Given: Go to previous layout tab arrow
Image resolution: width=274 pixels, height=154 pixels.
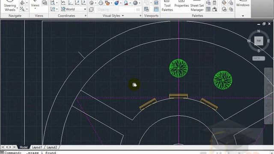Looking at the screenshot, I should point(7,147).
